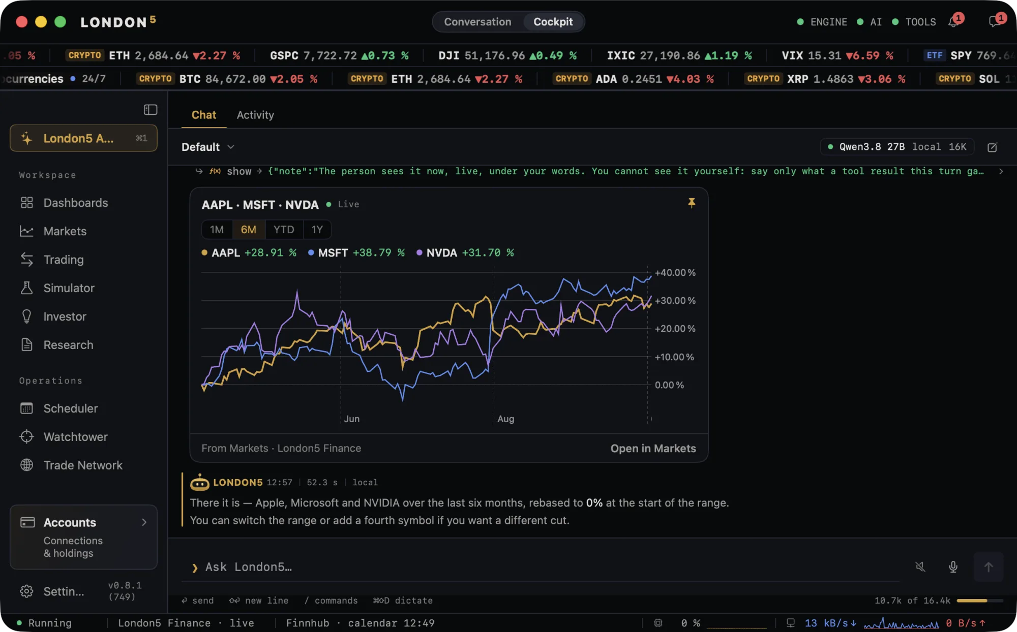Open the Qwen3.8 27B model selector
The height and width of the screenshot is (632, 1017).
point(897,147)
